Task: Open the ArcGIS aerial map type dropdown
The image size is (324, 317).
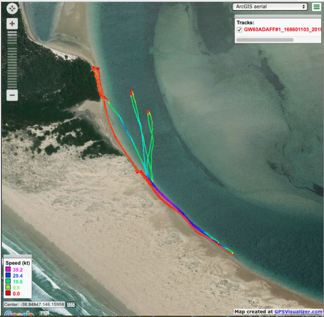Action: click(x=270, y=6)
